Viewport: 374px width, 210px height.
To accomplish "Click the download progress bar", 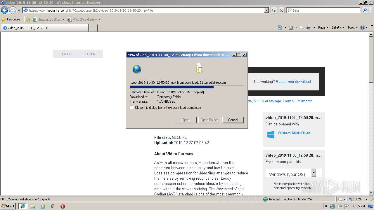I will coord(187,87).
